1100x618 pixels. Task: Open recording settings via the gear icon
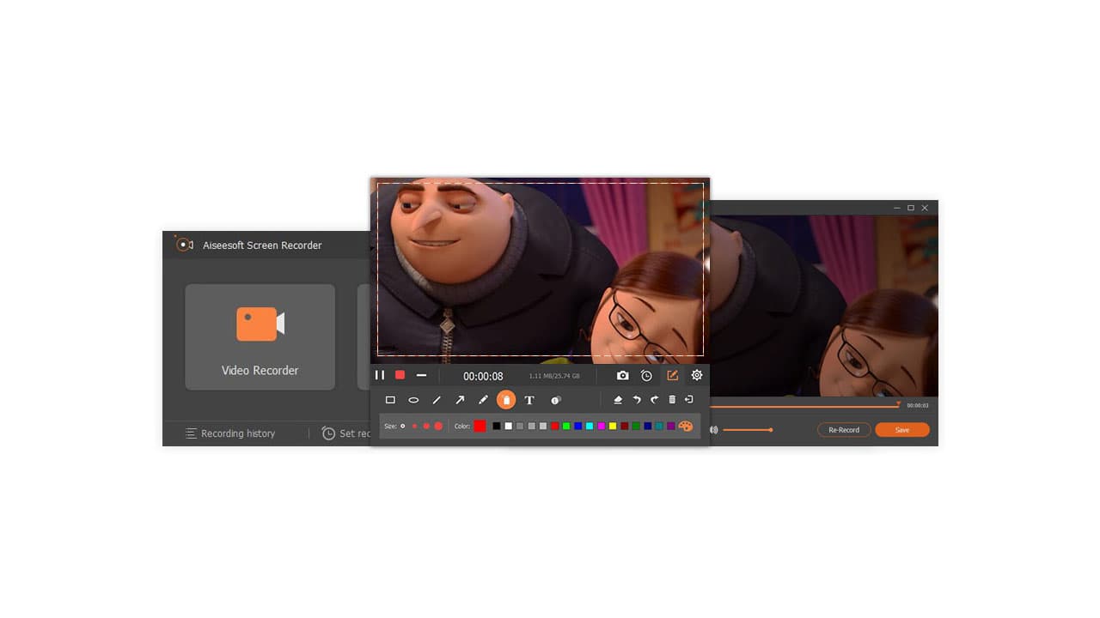coord(696,375)
